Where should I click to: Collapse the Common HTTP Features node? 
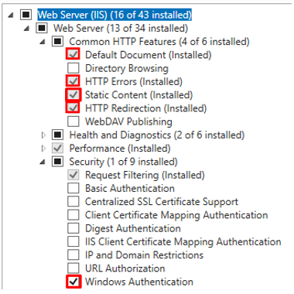[x=43, y=42]
